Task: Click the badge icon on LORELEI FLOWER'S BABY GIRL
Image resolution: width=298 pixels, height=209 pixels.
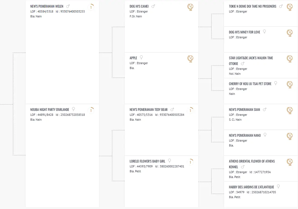Action: point(190,162)
